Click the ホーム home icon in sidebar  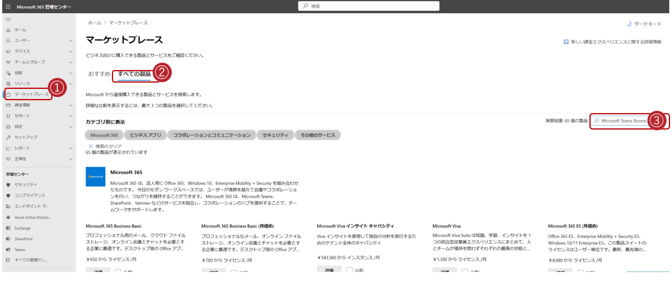point(8,30)
